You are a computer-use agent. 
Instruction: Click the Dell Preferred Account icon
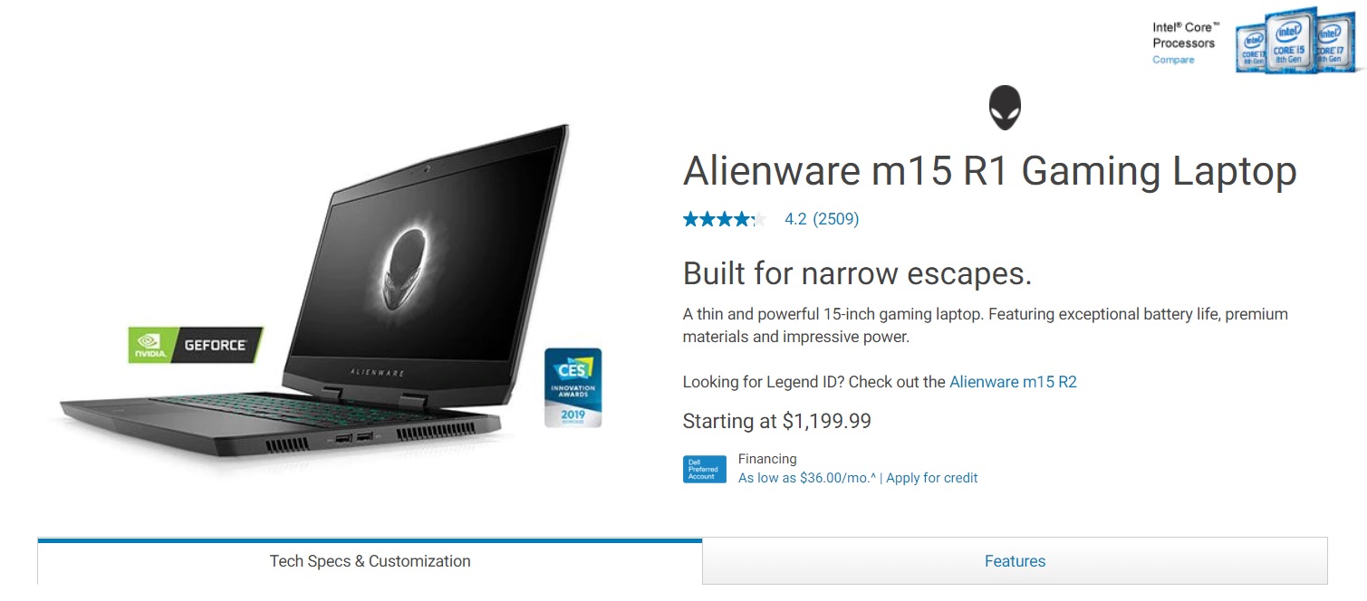point(704,469)
